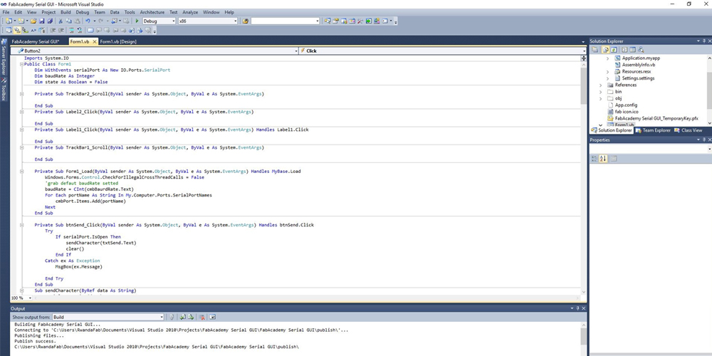Click the Save All icon
Screen dimensions: 712x356
(x=50, y=21)
